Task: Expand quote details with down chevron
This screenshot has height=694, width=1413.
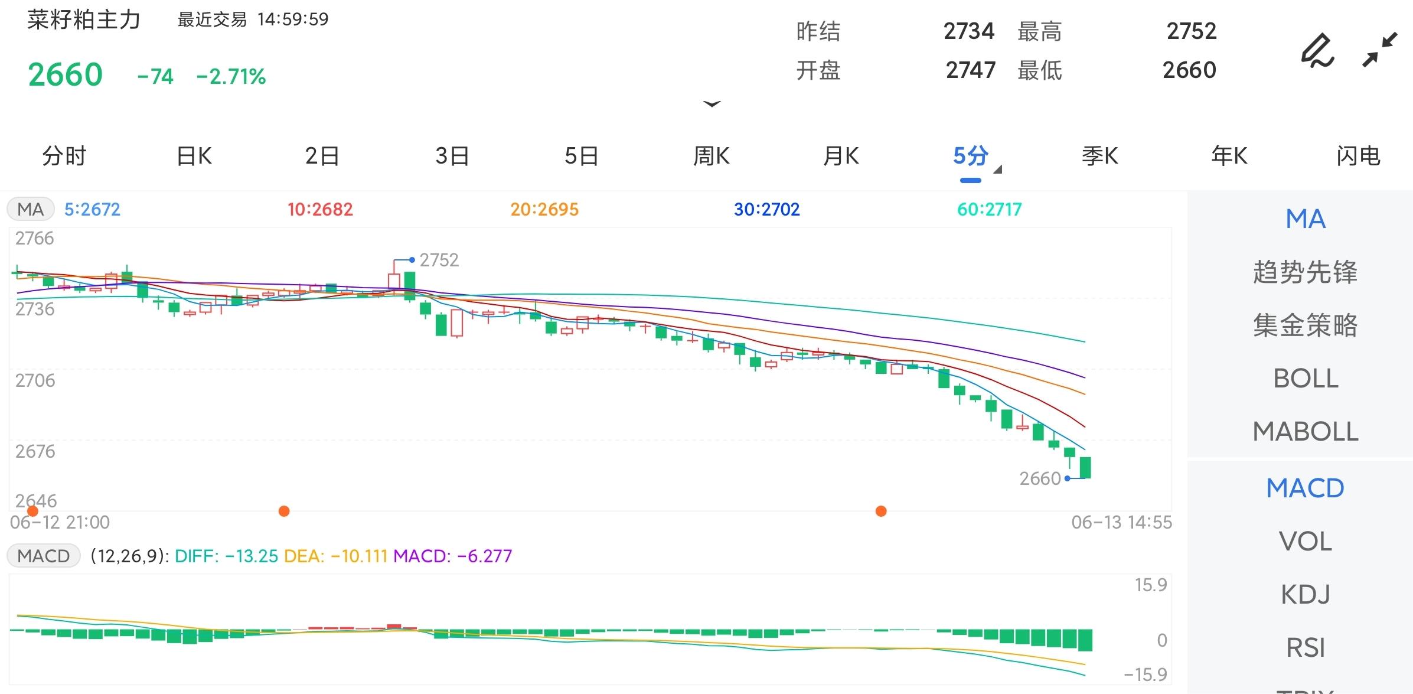Action: [712, 104]
